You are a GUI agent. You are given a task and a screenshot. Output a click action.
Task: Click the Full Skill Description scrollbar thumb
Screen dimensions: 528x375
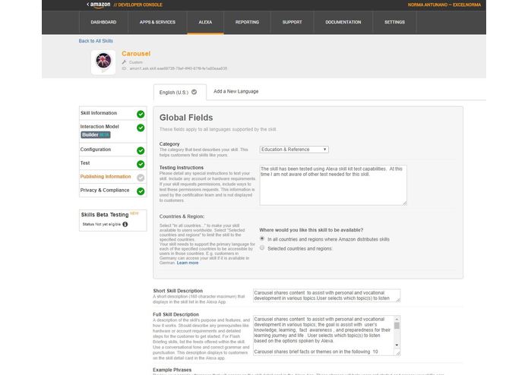click(397, 326)
